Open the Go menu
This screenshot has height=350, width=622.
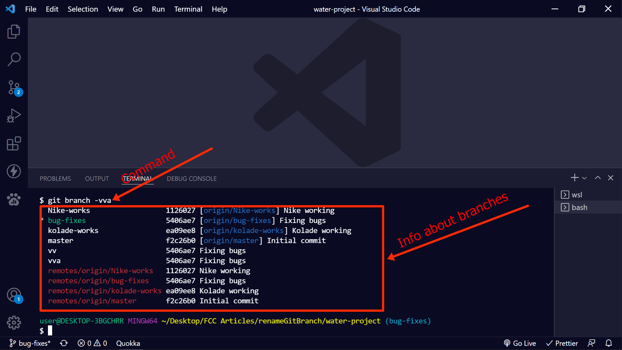(x=137, y=9)
